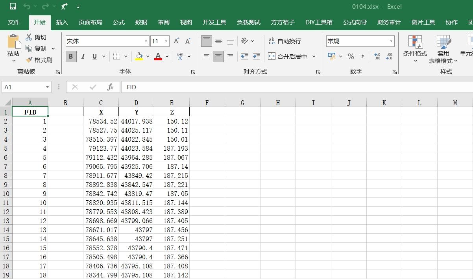473x279 pixels.
Task: Open the number format dropdown showing 常规
Action: (391, 41)
